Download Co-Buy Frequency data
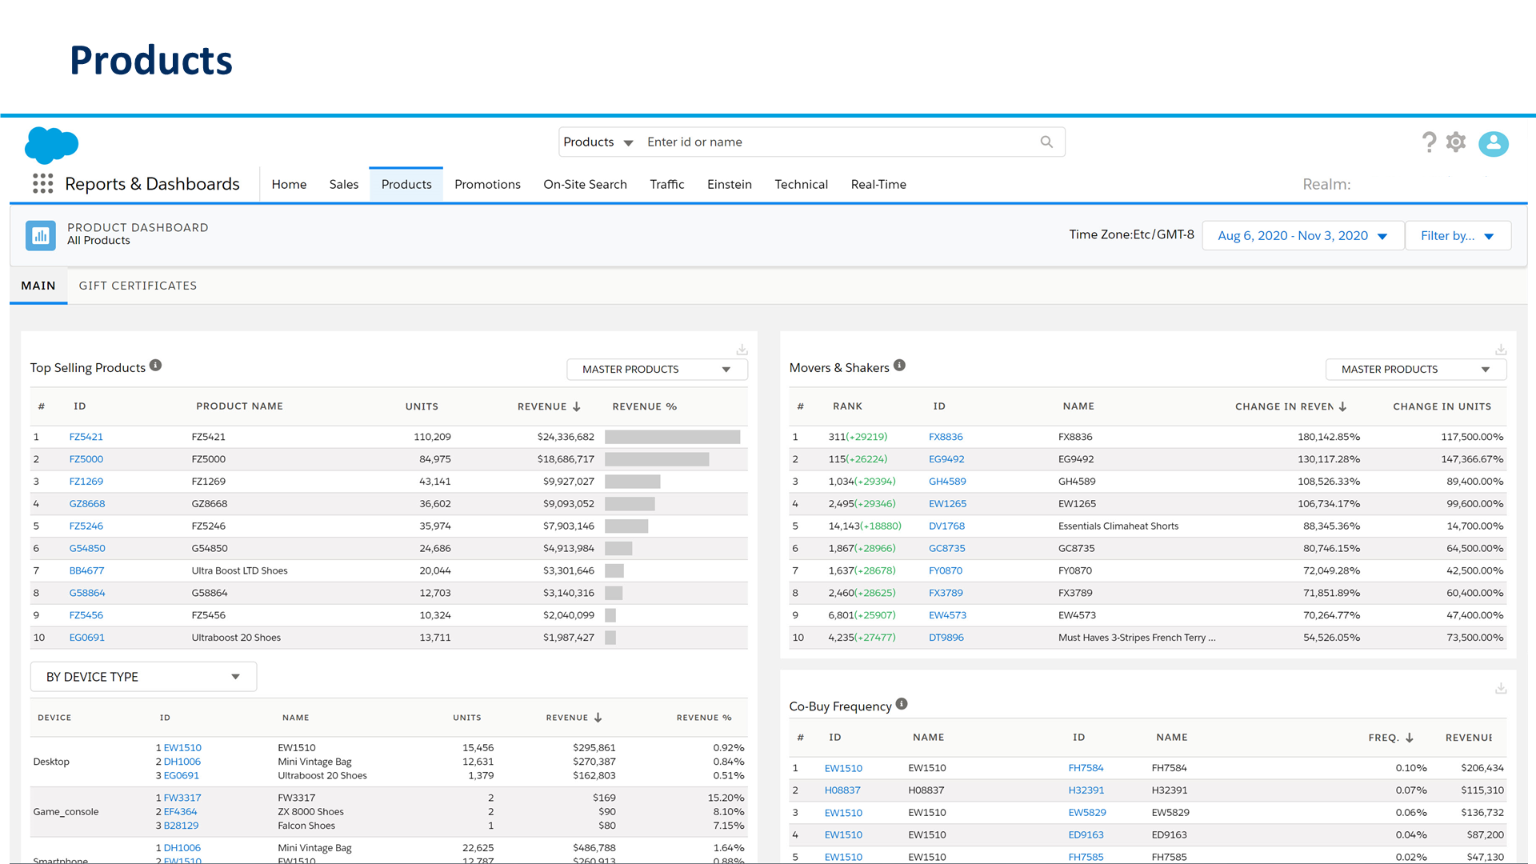This screenshot has width=1536, height=864. click(1501, 688)
